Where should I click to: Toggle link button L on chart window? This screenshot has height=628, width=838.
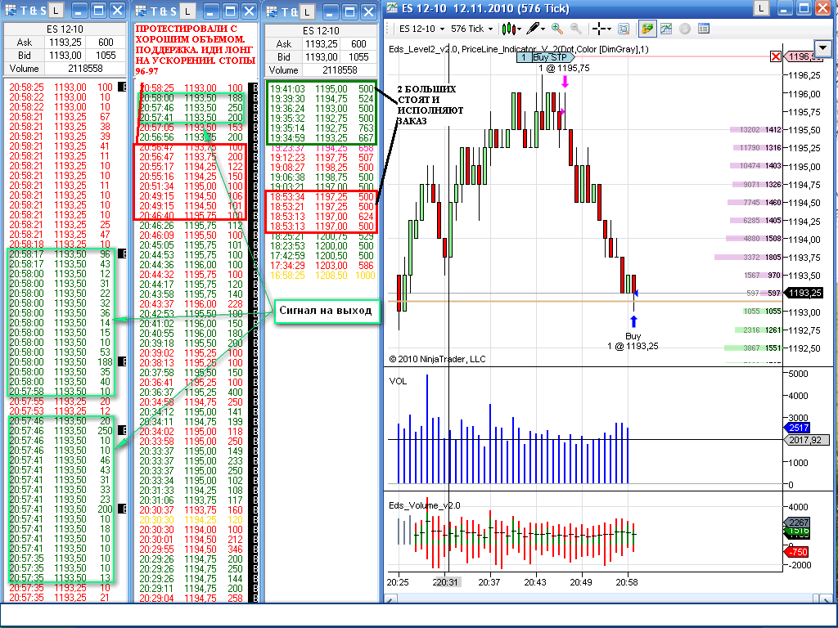(760, 7)
